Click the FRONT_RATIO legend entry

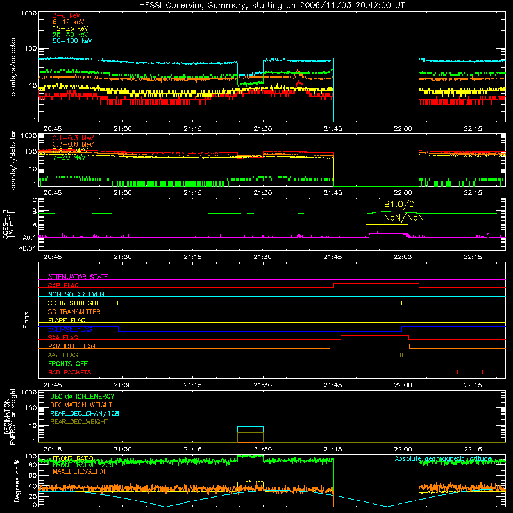(x=73, y=458)
